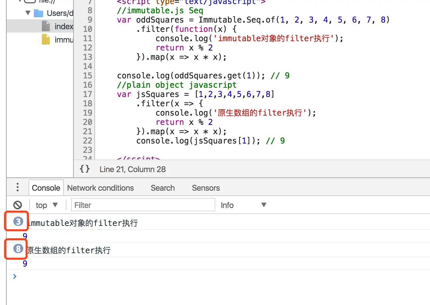Open the Info log level dropdown
This screenshot has height=305, width=430.
point(244,205)
